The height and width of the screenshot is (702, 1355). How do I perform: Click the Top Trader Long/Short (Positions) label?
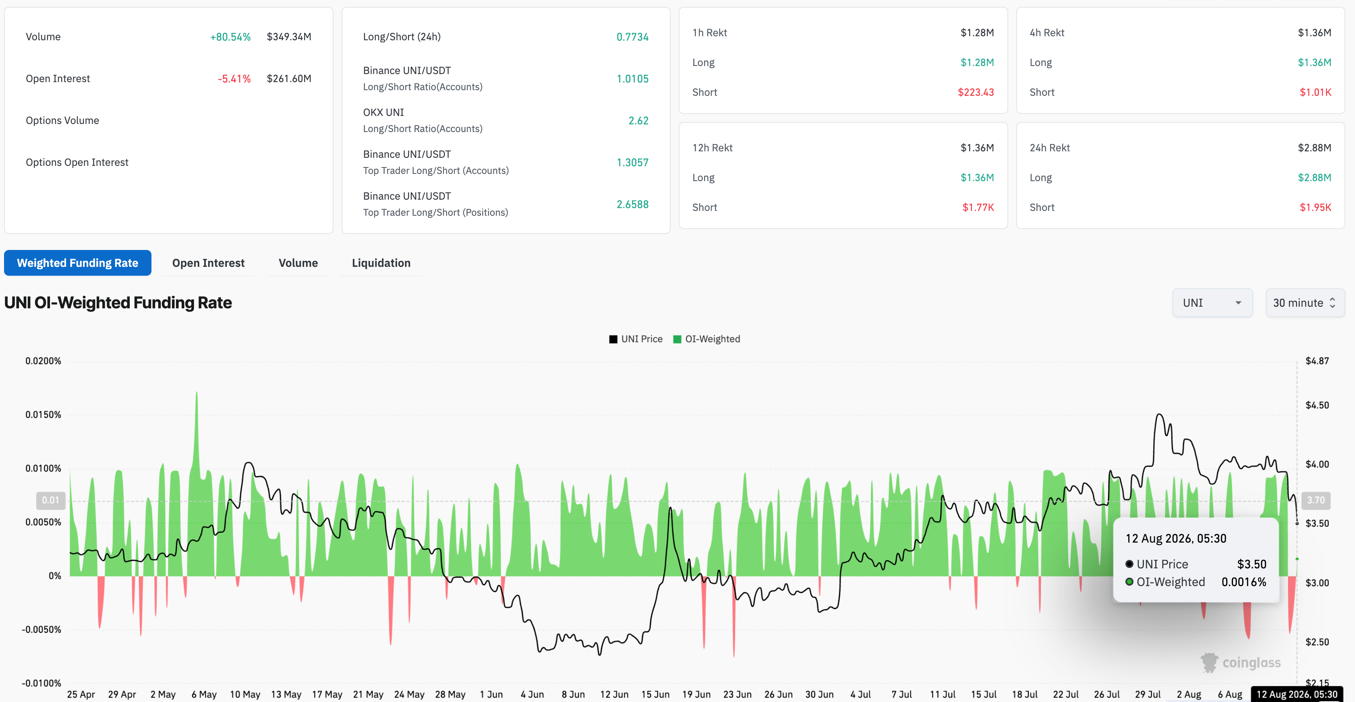pos(435,213)
